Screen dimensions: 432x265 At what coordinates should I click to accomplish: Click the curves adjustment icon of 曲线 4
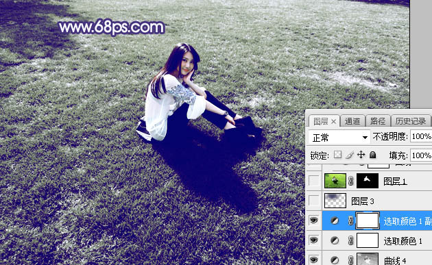pyautogui.click(x=335, y=260)
